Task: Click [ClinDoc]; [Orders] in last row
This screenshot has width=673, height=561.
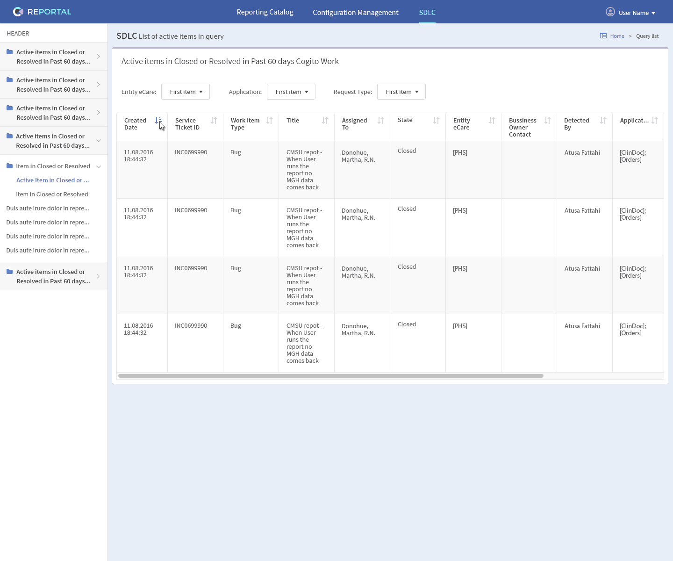Action: tap(633, 330)
